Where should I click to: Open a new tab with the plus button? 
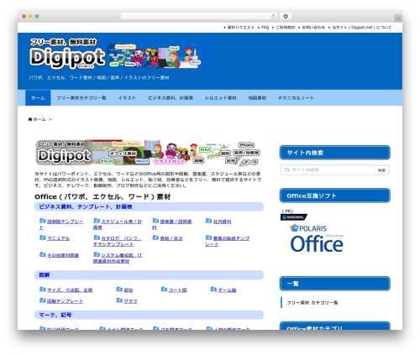[x=398, y=18]
